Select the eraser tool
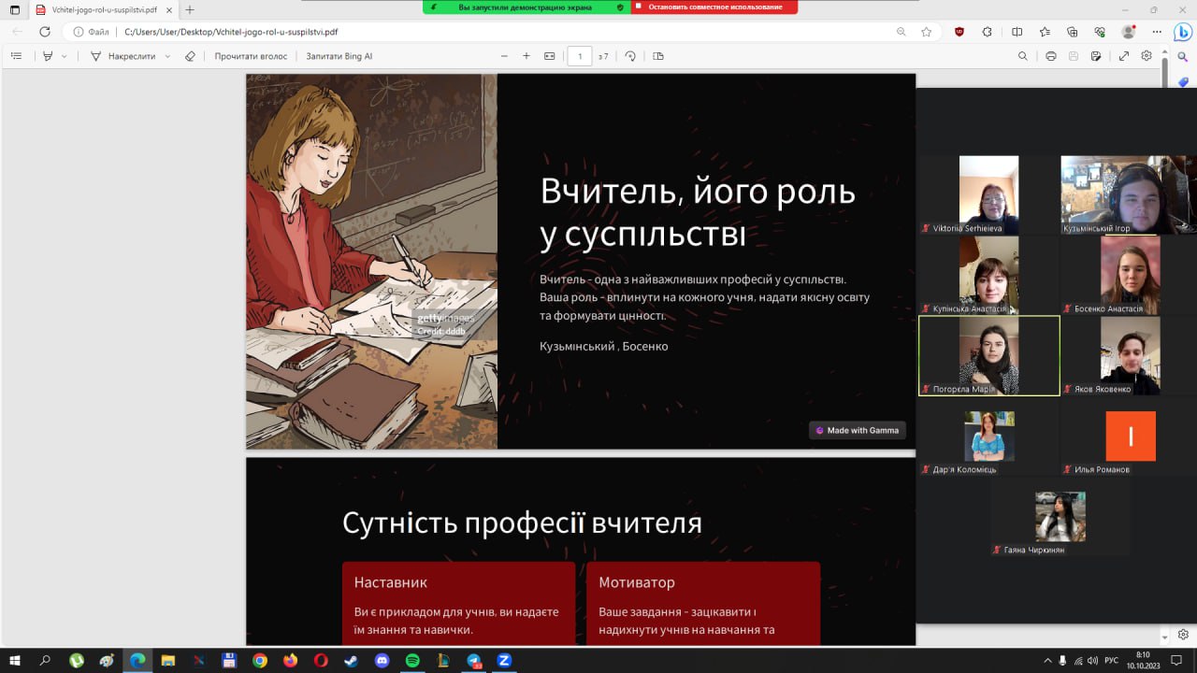This screenshot has width=1197, height=673. [190, 56]
